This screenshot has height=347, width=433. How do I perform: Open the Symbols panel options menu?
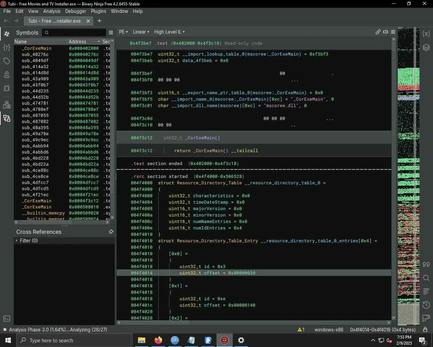(x=111, y=33)
